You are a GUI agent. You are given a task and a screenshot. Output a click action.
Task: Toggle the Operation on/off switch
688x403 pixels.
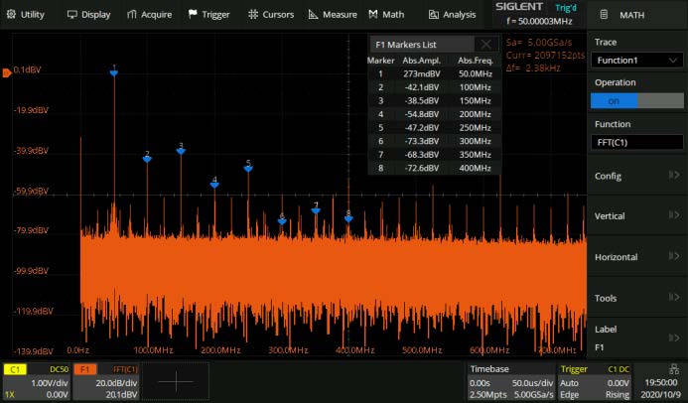(637, 101)
